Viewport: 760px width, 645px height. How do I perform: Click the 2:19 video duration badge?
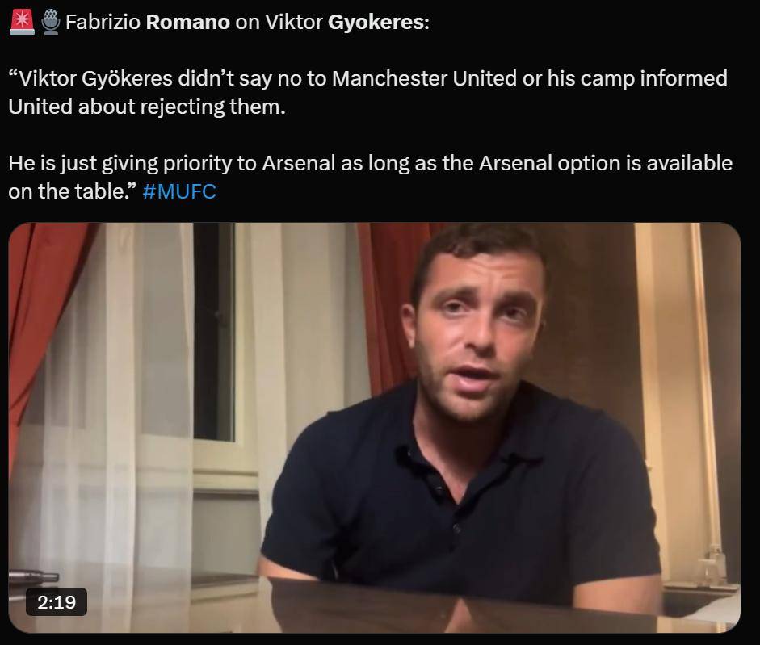tap(57, 602)
